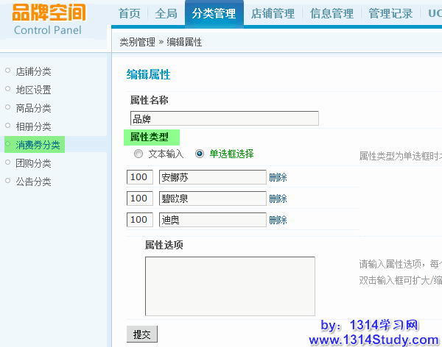Click 删除 next to 迪奥
The height and width of the screenshot is (347, 442).
(278, 220)
